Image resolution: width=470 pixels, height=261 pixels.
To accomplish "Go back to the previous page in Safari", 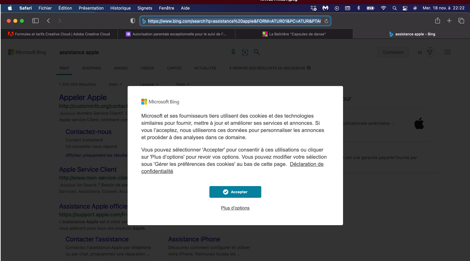I will (48, 21).
